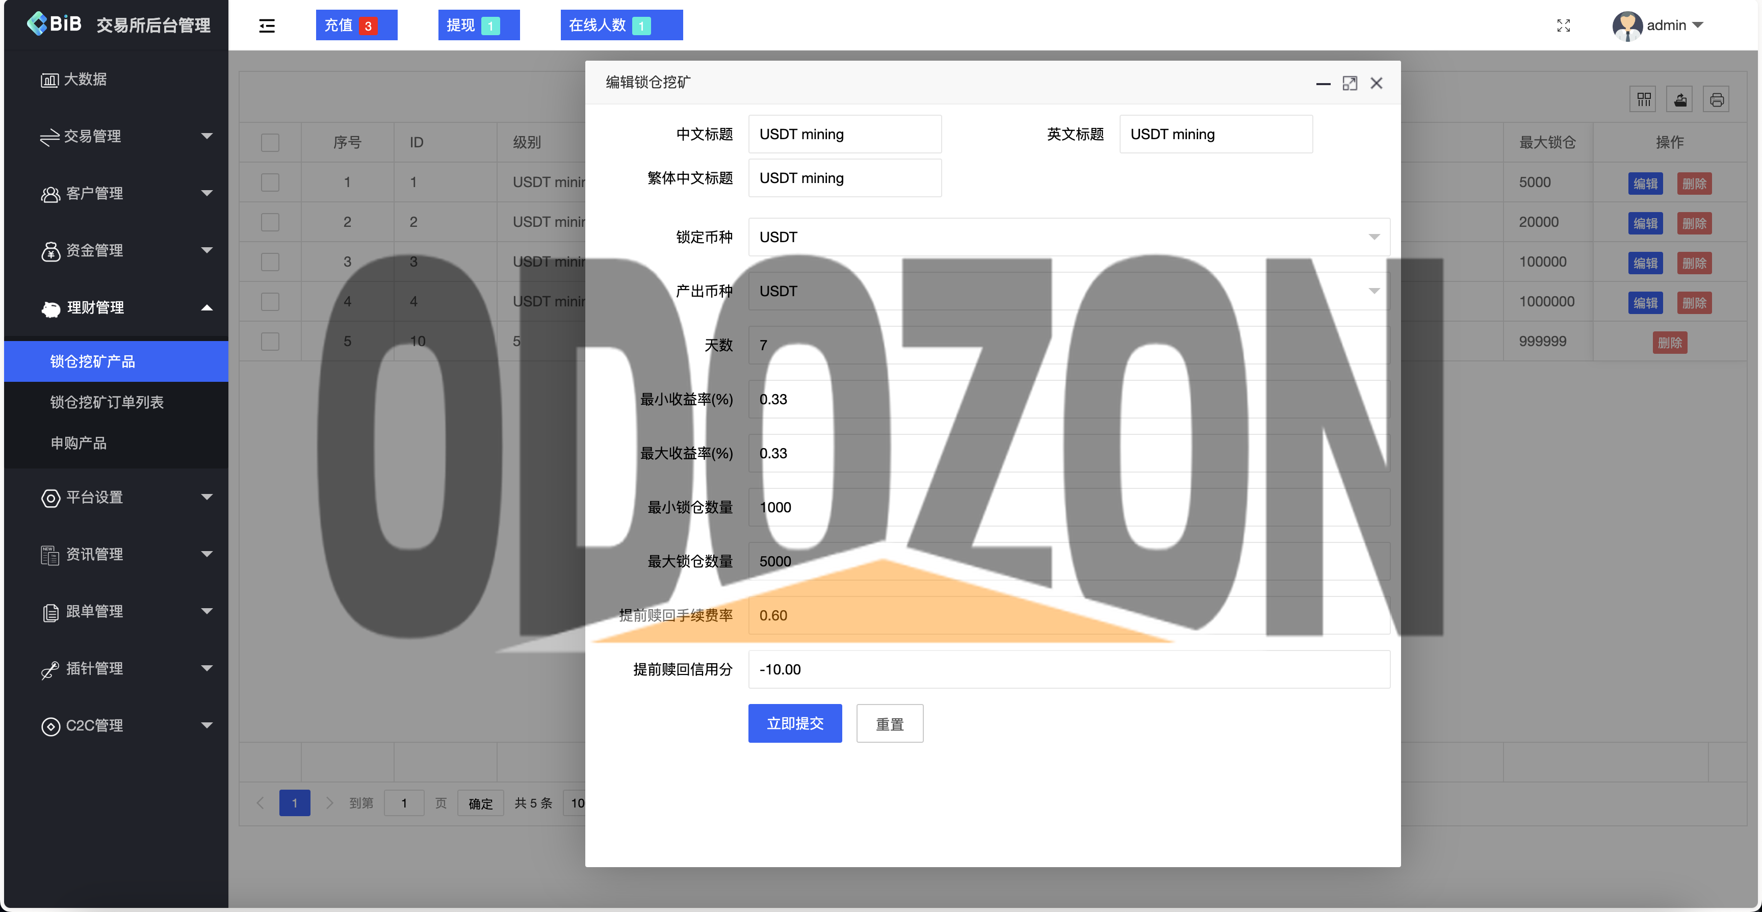Click the print table icon
Image resolution: width=1762 pixels, height=912 pixels.
coord(1716,100)
